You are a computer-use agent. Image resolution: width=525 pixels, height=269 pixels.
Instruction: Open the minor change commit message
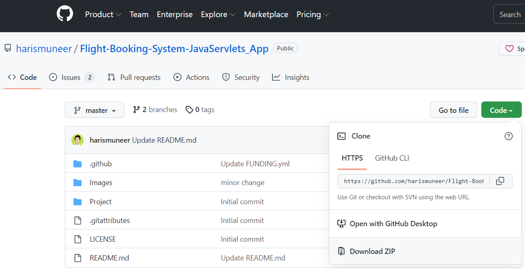pyautogui.click(x=243, y=183)
